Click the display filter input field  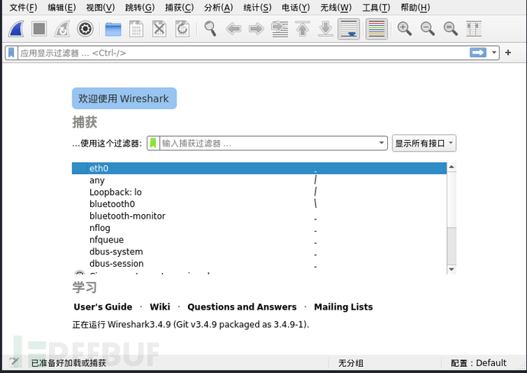[244, 53]
